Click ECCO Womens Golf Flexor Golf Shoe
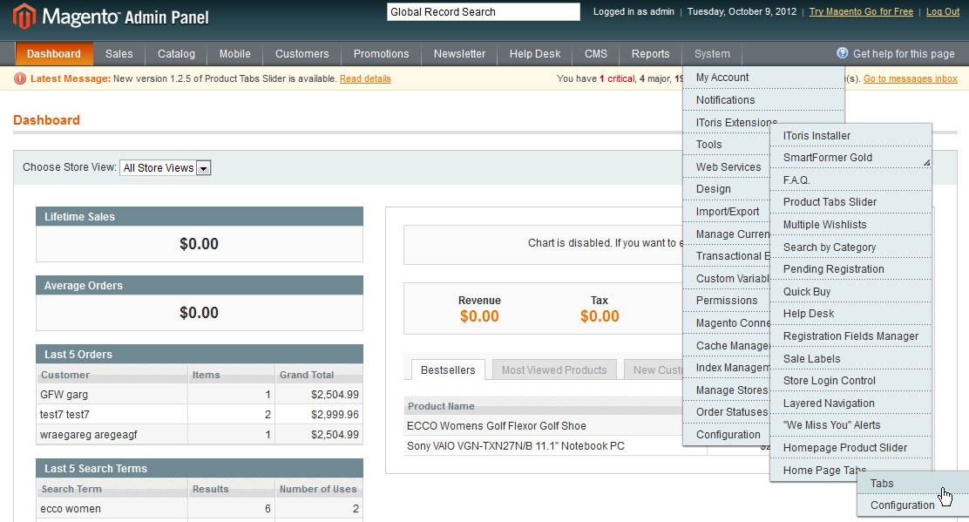Viewport: 969px width, 522px height. click(x=496, y=425)
